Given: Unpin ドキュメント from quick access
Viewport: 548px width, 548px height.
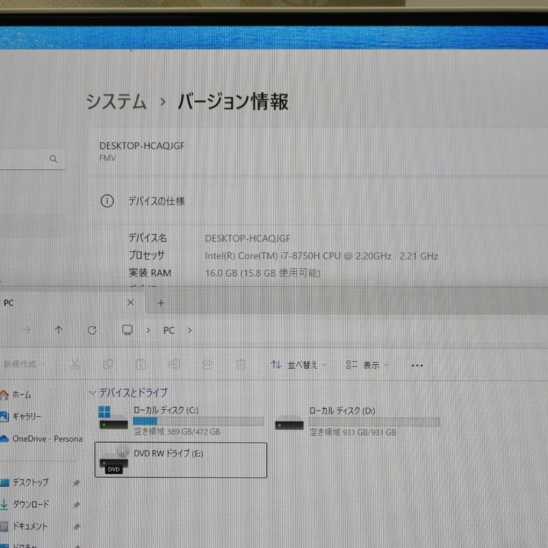Looking at the screenshot, I should point(76,526).
